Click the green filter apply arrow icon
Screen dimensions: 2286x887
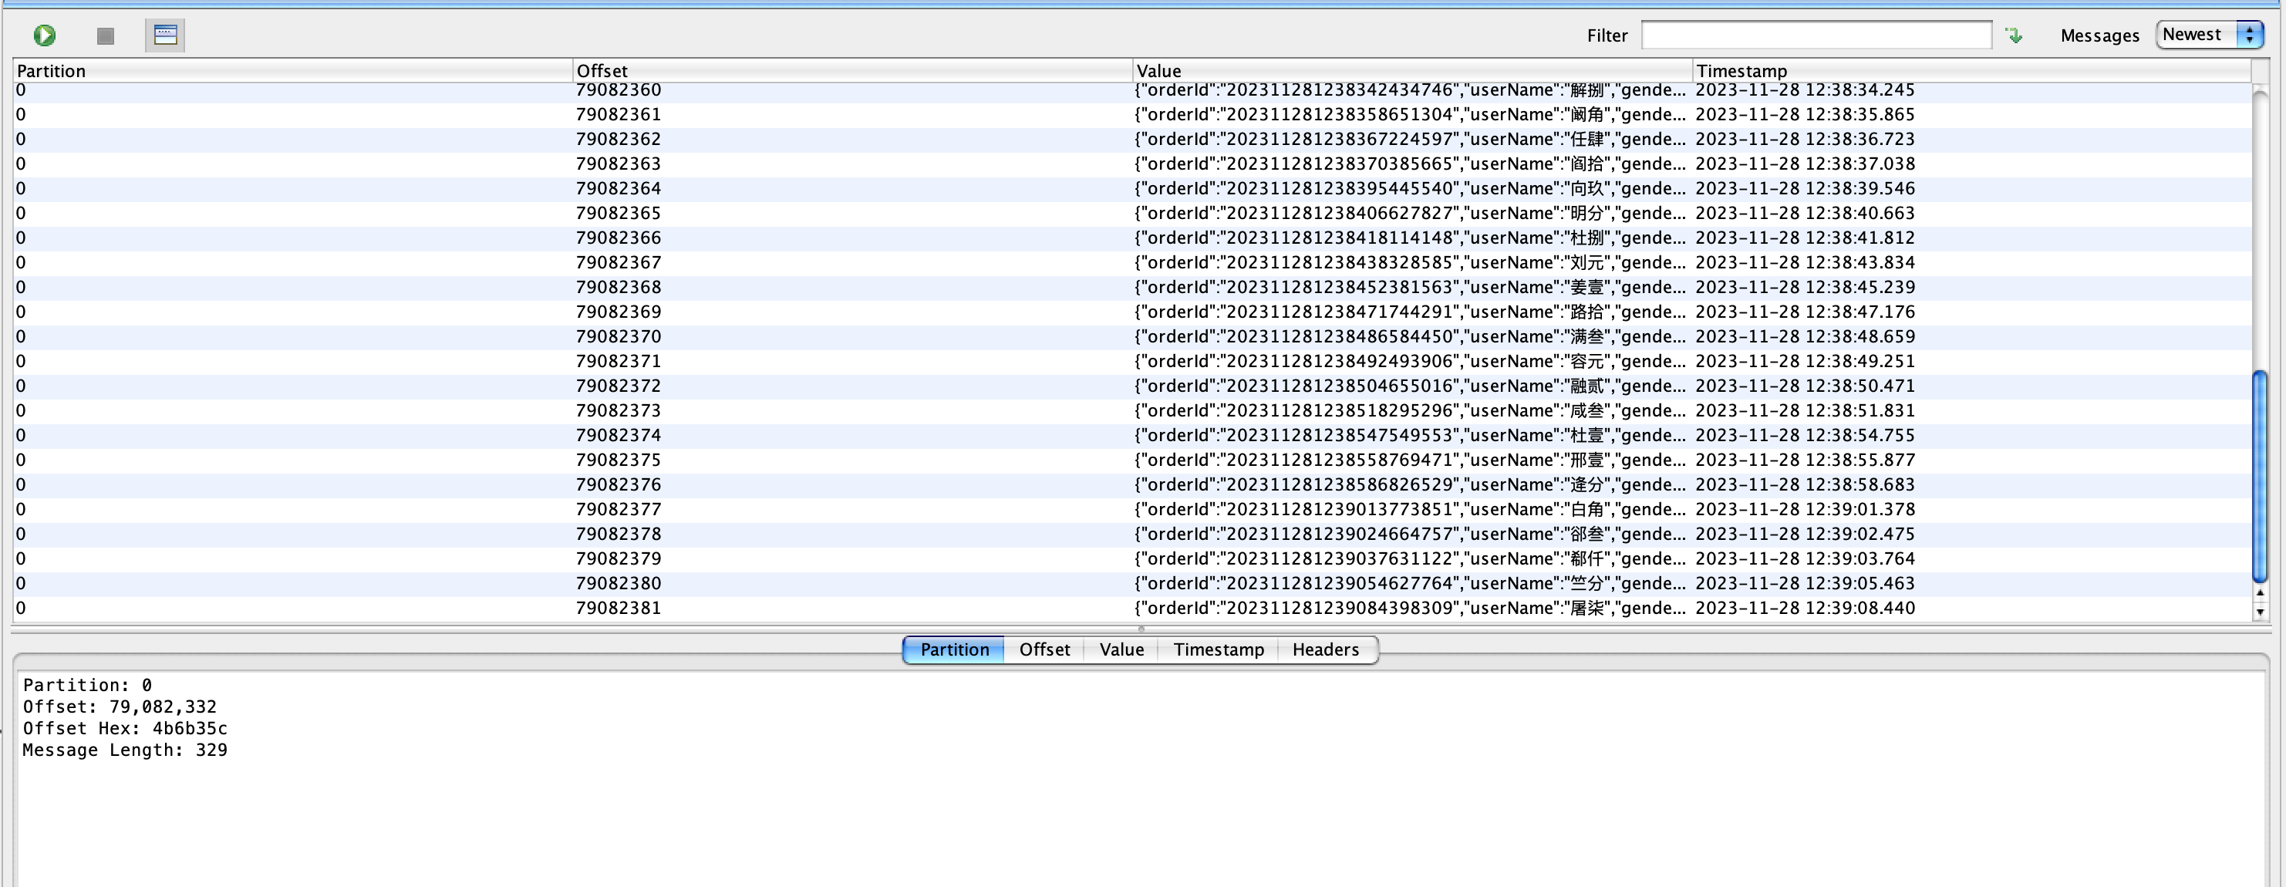pos(2015,35)
